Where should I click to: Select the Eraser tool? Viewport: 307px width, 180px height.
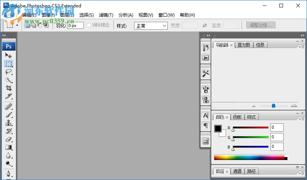(8, 139)
